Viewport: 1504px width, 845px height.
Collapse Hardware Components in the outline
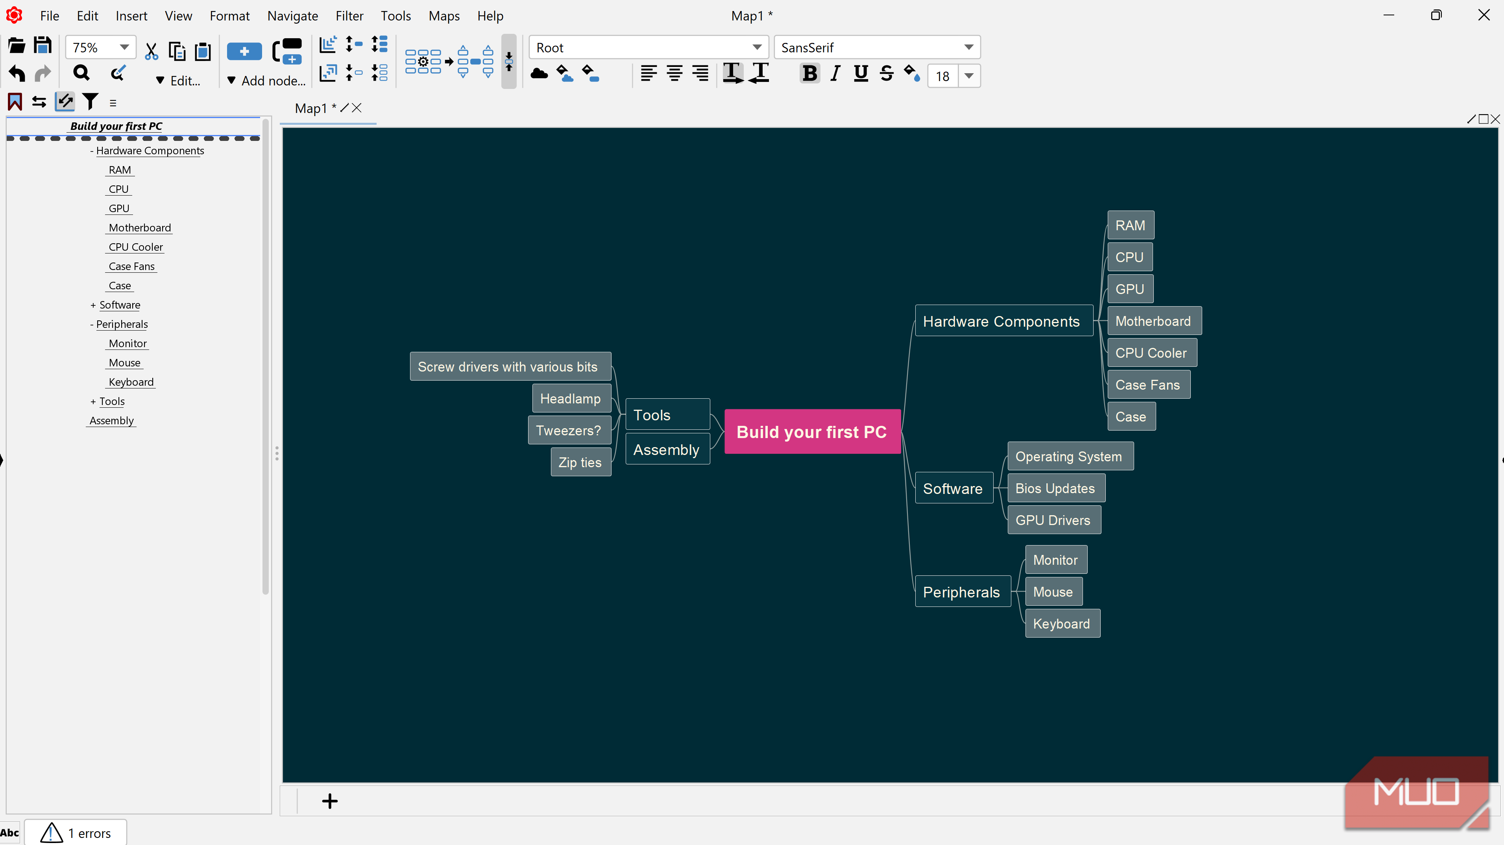pos(92,151)
